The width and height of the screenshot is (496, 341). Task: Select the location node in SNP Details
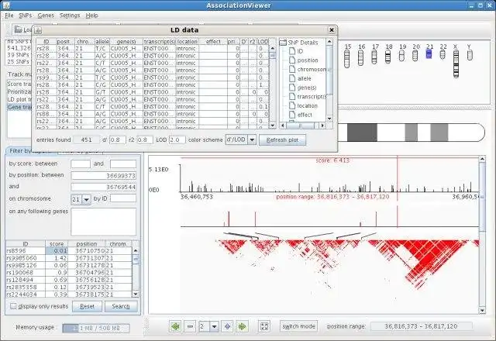coord(303,105)
